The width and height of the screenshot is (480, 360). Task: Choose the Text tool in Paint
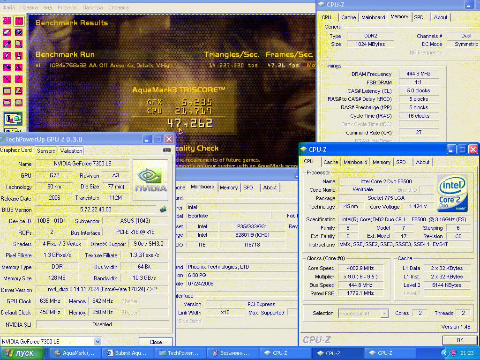[x=19, y=67]
